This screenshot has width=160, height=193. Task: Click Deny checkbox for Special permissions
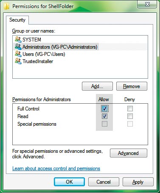tap(130, 124)
